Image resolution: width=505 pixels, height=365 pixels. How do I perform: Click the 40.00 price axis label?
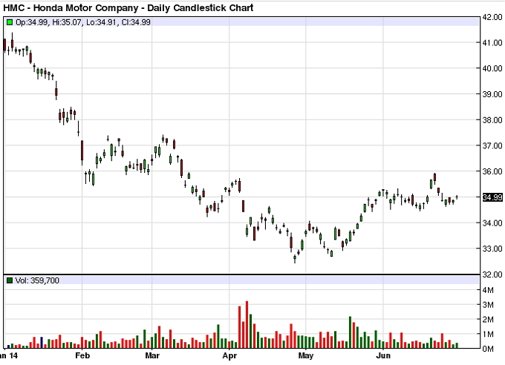click(x=492, y=68)
